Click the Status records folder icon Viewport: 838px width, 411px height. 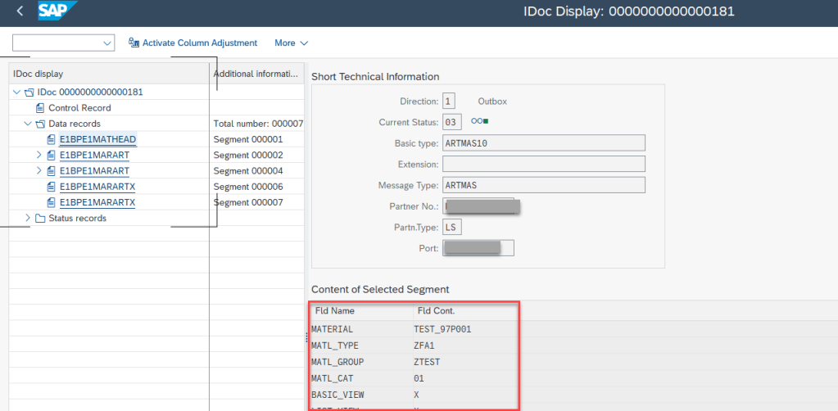pos(40,218)
